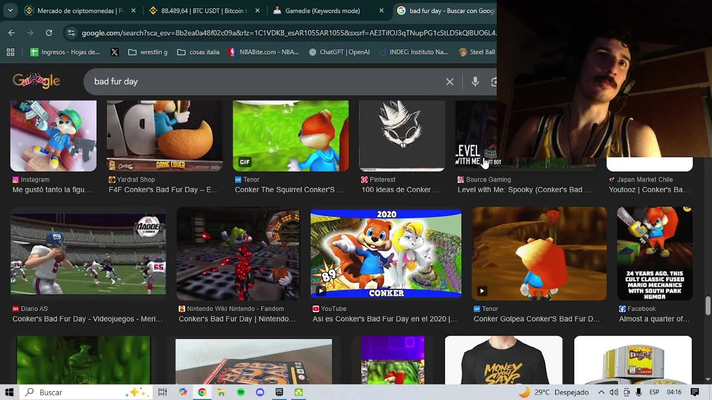Image resolution: width=712 pixels, height=400 pixels.
Task: Open the Steel Ball bookmark
Action: (x=476, y=52)
